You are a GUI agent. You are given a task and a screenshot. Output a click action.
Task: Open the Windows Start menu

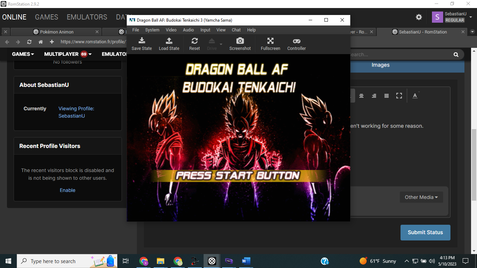[x=8, y=261]
